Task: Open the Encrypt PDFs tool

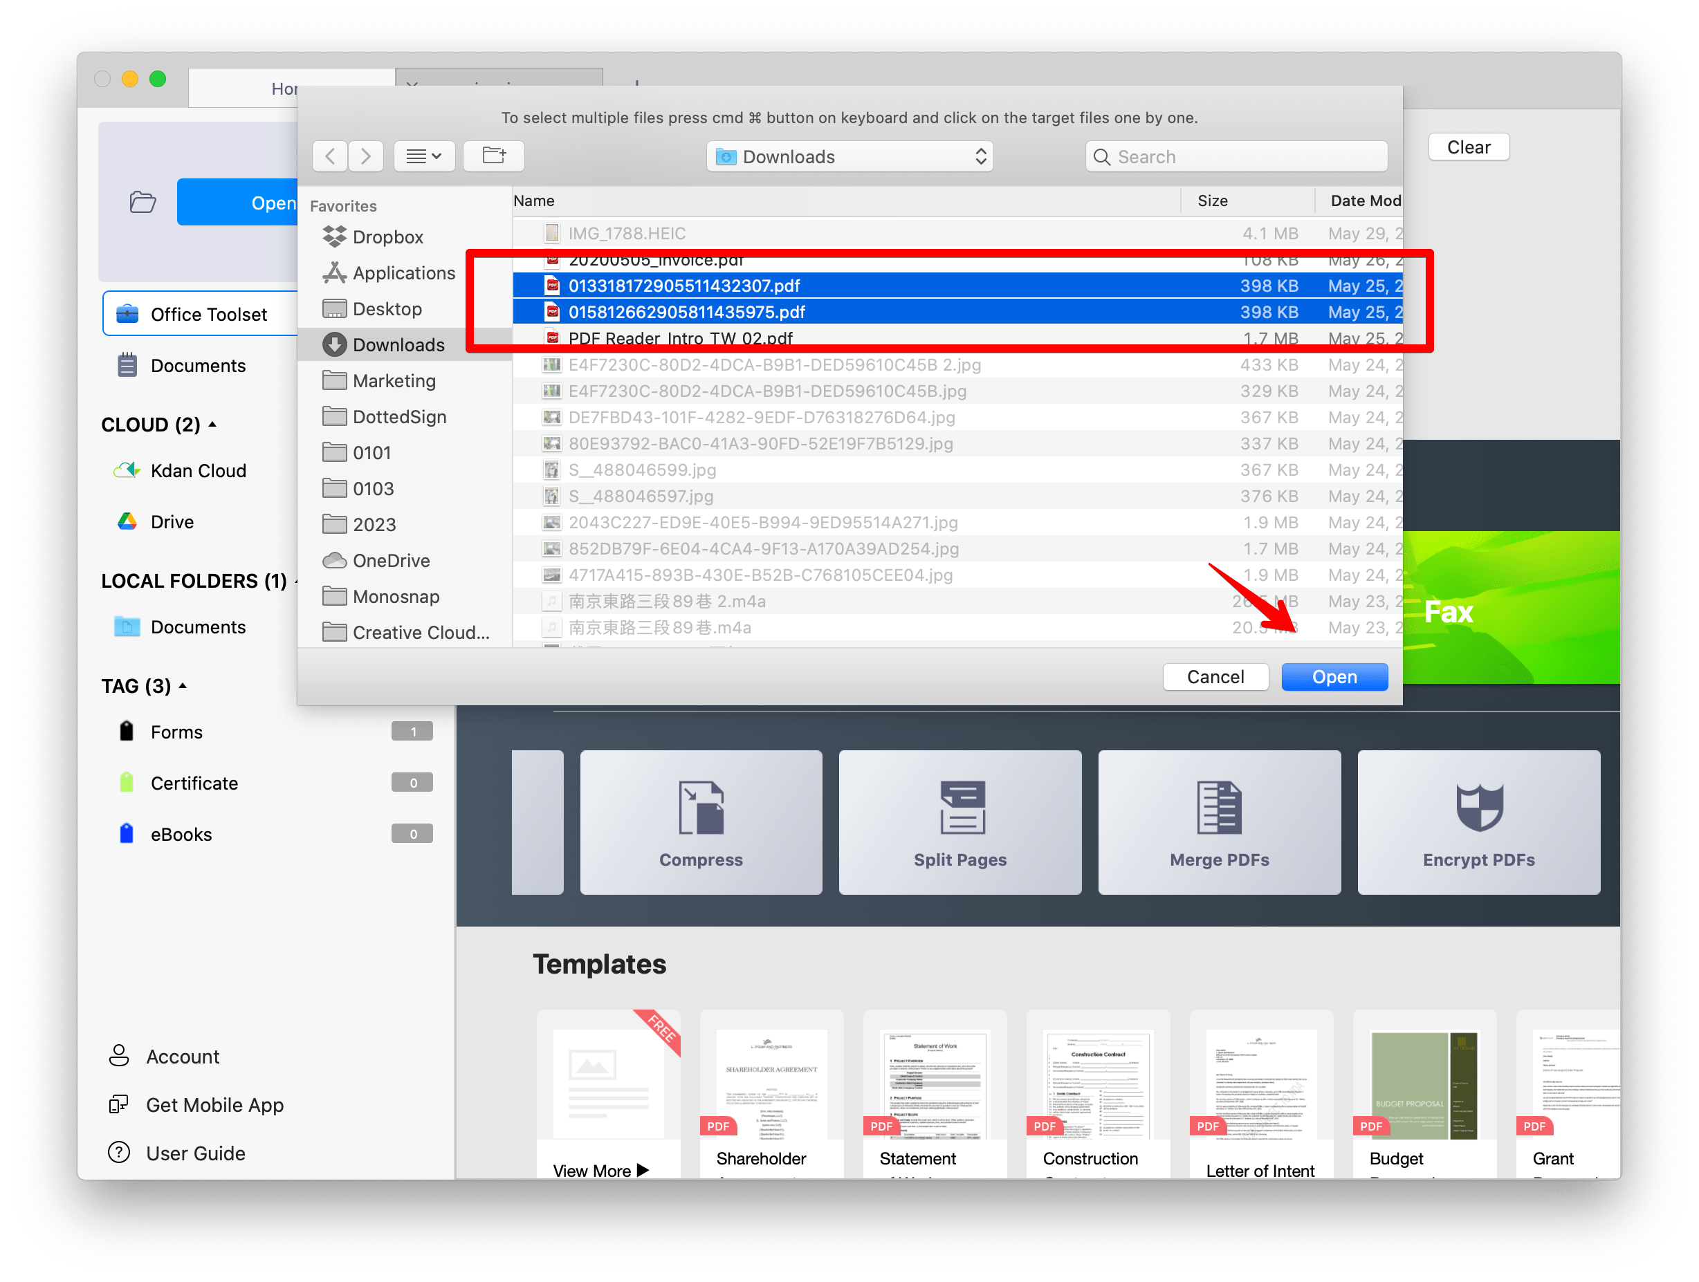Action: [x=1478, y=821]
